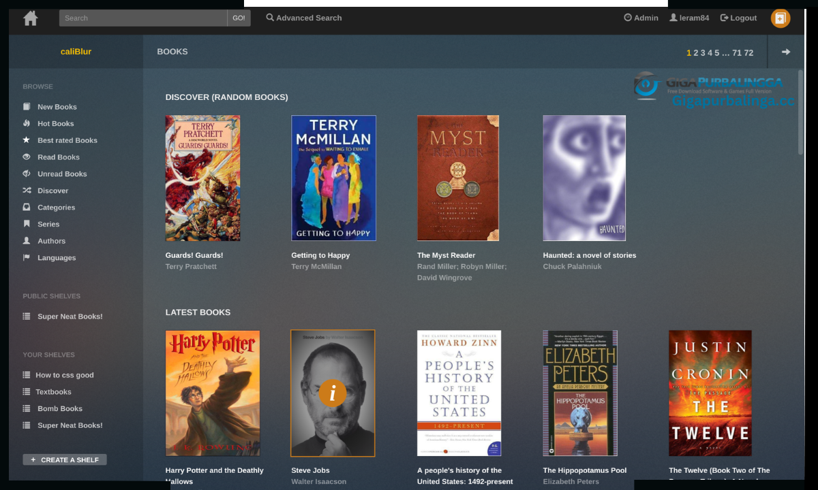Screen dimensions: 818x490
Task: Go to next page arrow
Action: tap(786, 52)
